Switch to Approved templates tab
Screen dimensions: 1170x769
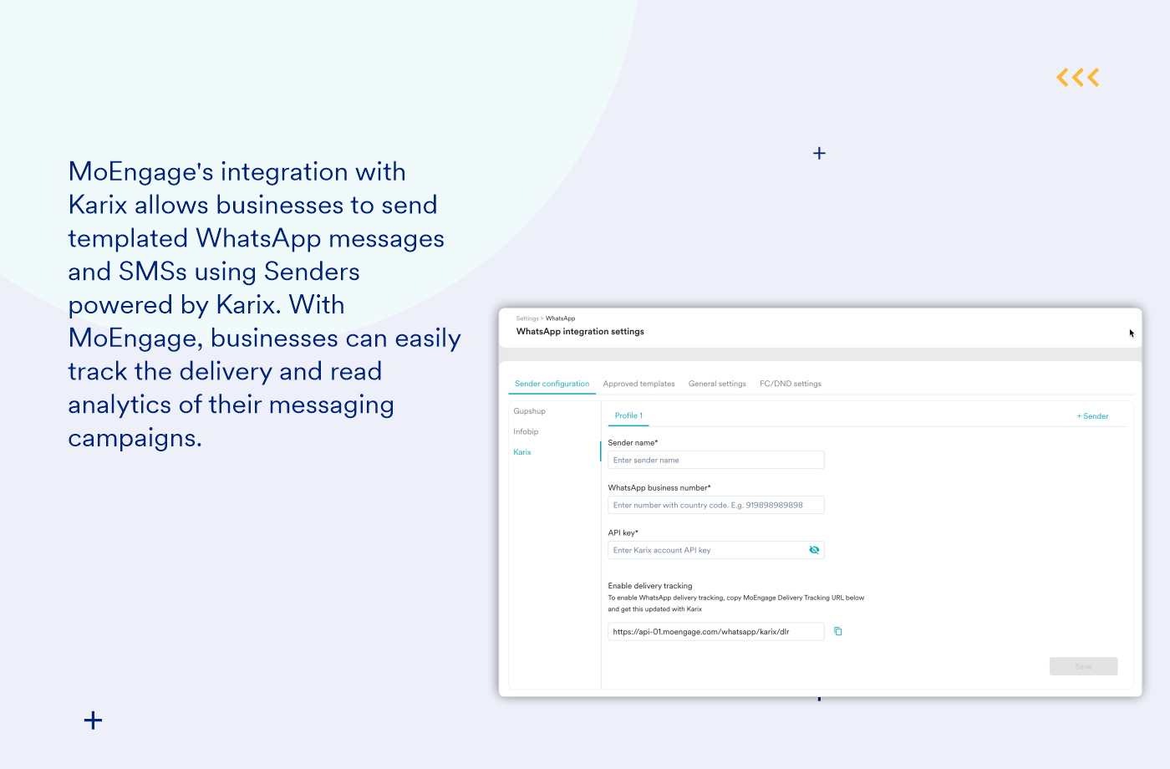[638, 384]
